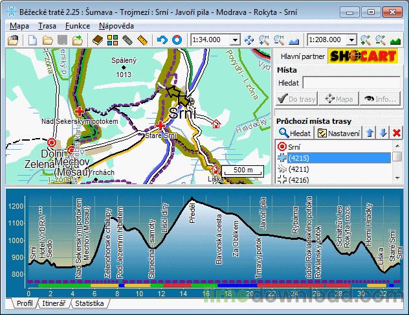Click the red house icon east of Srní
Viewport: 409px width, 315px height.
pos(216,123)
